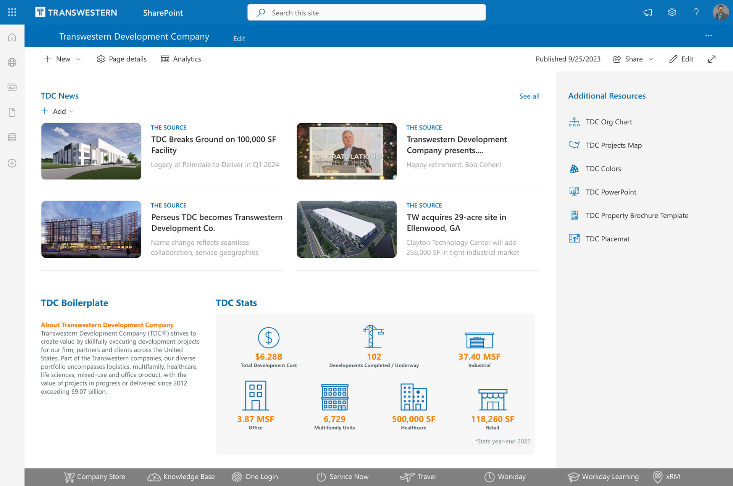
Task: Click See all news link
Action: 529,96
